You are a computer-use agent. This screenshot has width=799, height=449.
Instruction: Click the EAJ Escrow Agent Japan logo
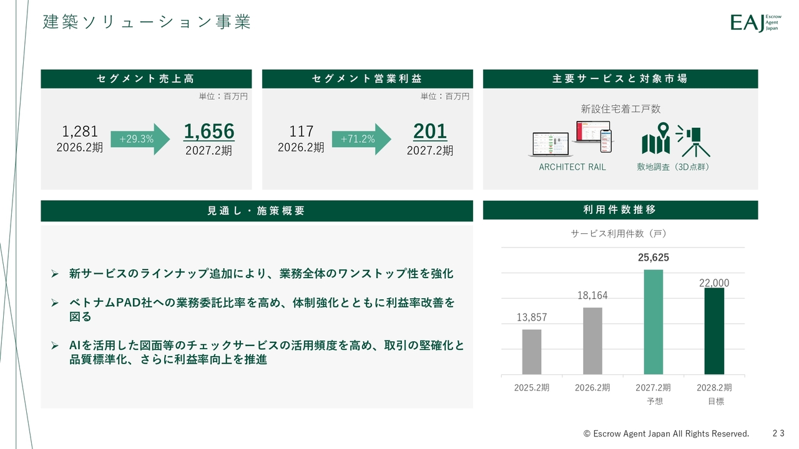tap(755, 24)
